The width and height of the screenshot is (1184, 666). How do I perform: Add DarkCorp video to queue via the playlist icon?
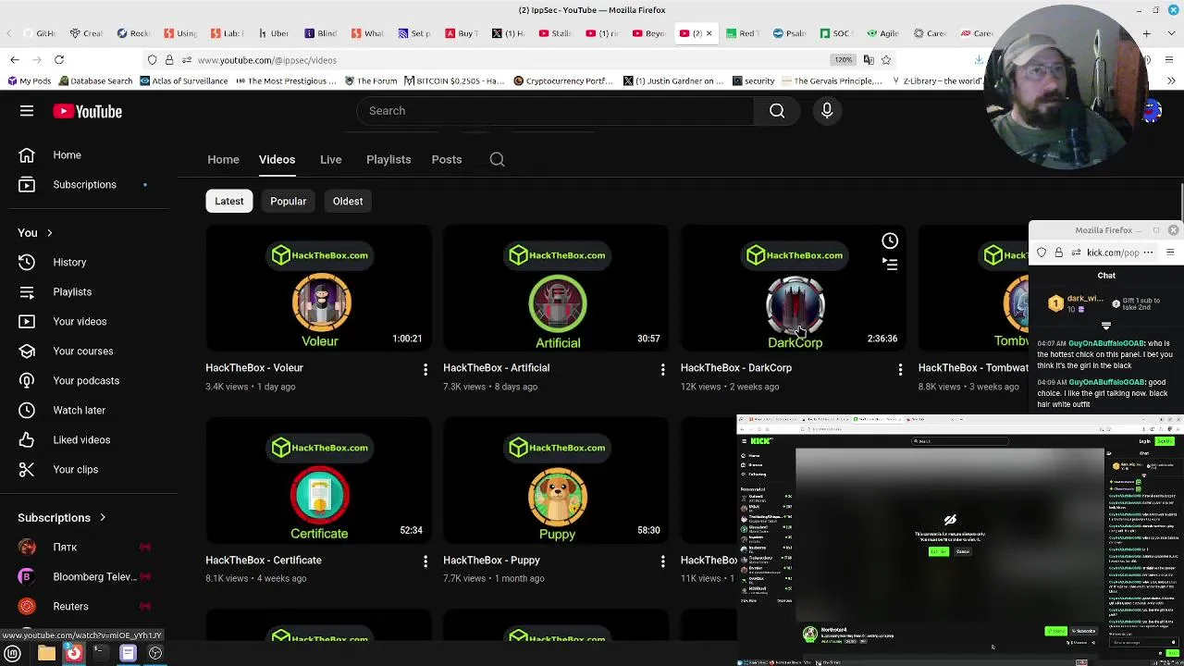click(x=890, y=265)
